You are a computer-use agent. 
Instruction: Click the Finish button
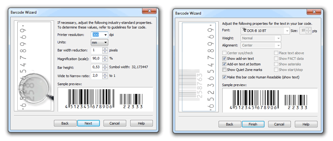point(253,124)
